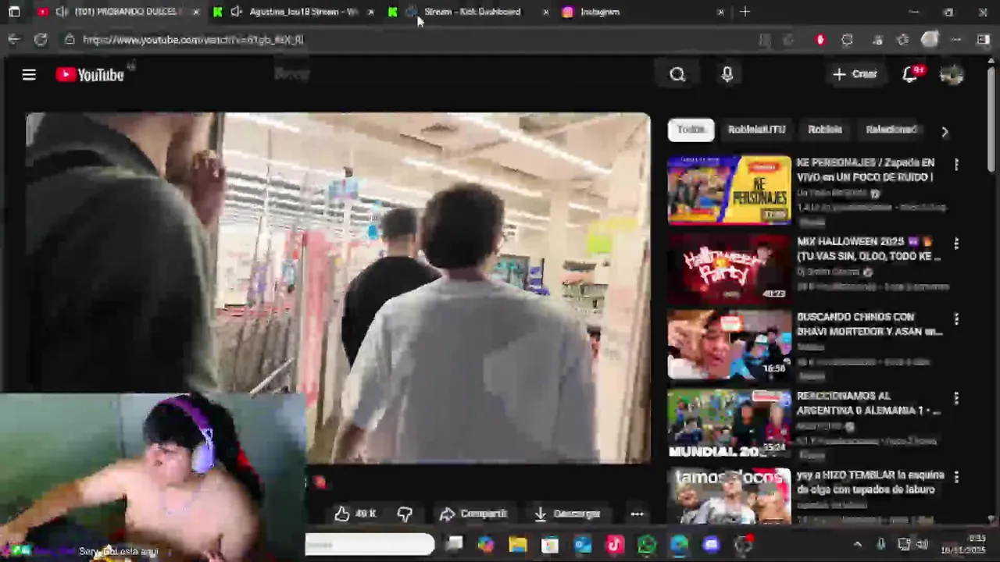Open Microsoft Edge from taskbar
The width and height of the screenshot is (1000, 562).
(679, 544)
